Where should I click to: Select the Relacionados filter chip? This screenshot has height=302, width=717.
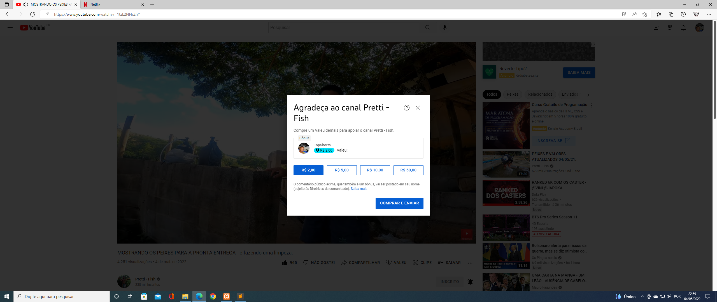[x=540, y=95]
